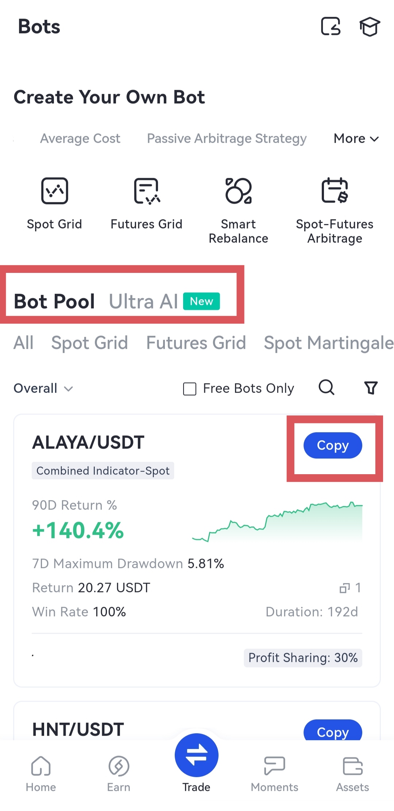
Task: Open the tutorial graduation cap icon
Action: [x=370, y=27]
